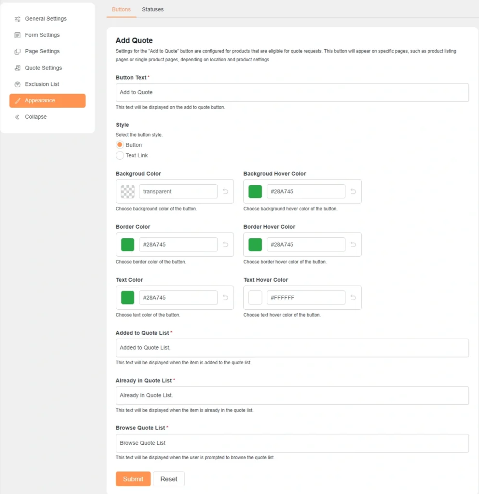The image size is (479, 494).
Task: Reset the Backgroud Hover Color field
Action: [353, 191]
